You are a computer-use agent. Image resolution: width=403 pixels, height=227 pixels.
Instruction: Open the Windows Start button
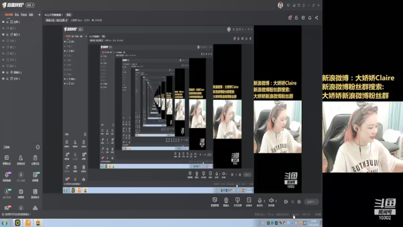click(5, 223)
